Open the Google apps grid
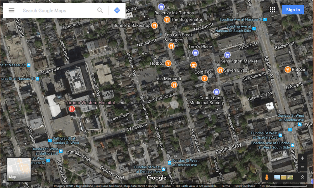 [x=272, y=10]
